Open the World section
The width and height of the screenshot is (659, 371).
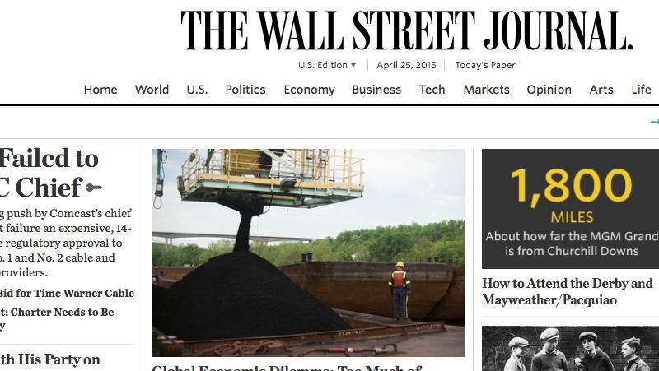pos(152,90)
